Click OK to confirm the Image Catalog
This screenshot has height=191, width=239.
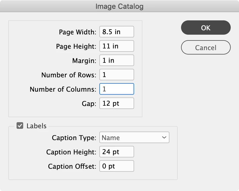tap(206, 28)
